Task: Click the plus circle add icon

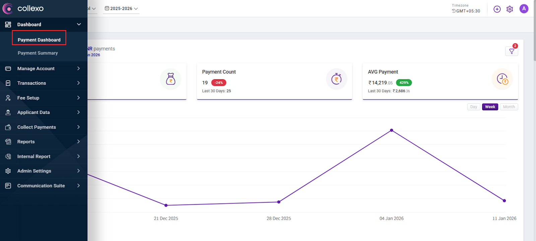Action: coord(497,9)
